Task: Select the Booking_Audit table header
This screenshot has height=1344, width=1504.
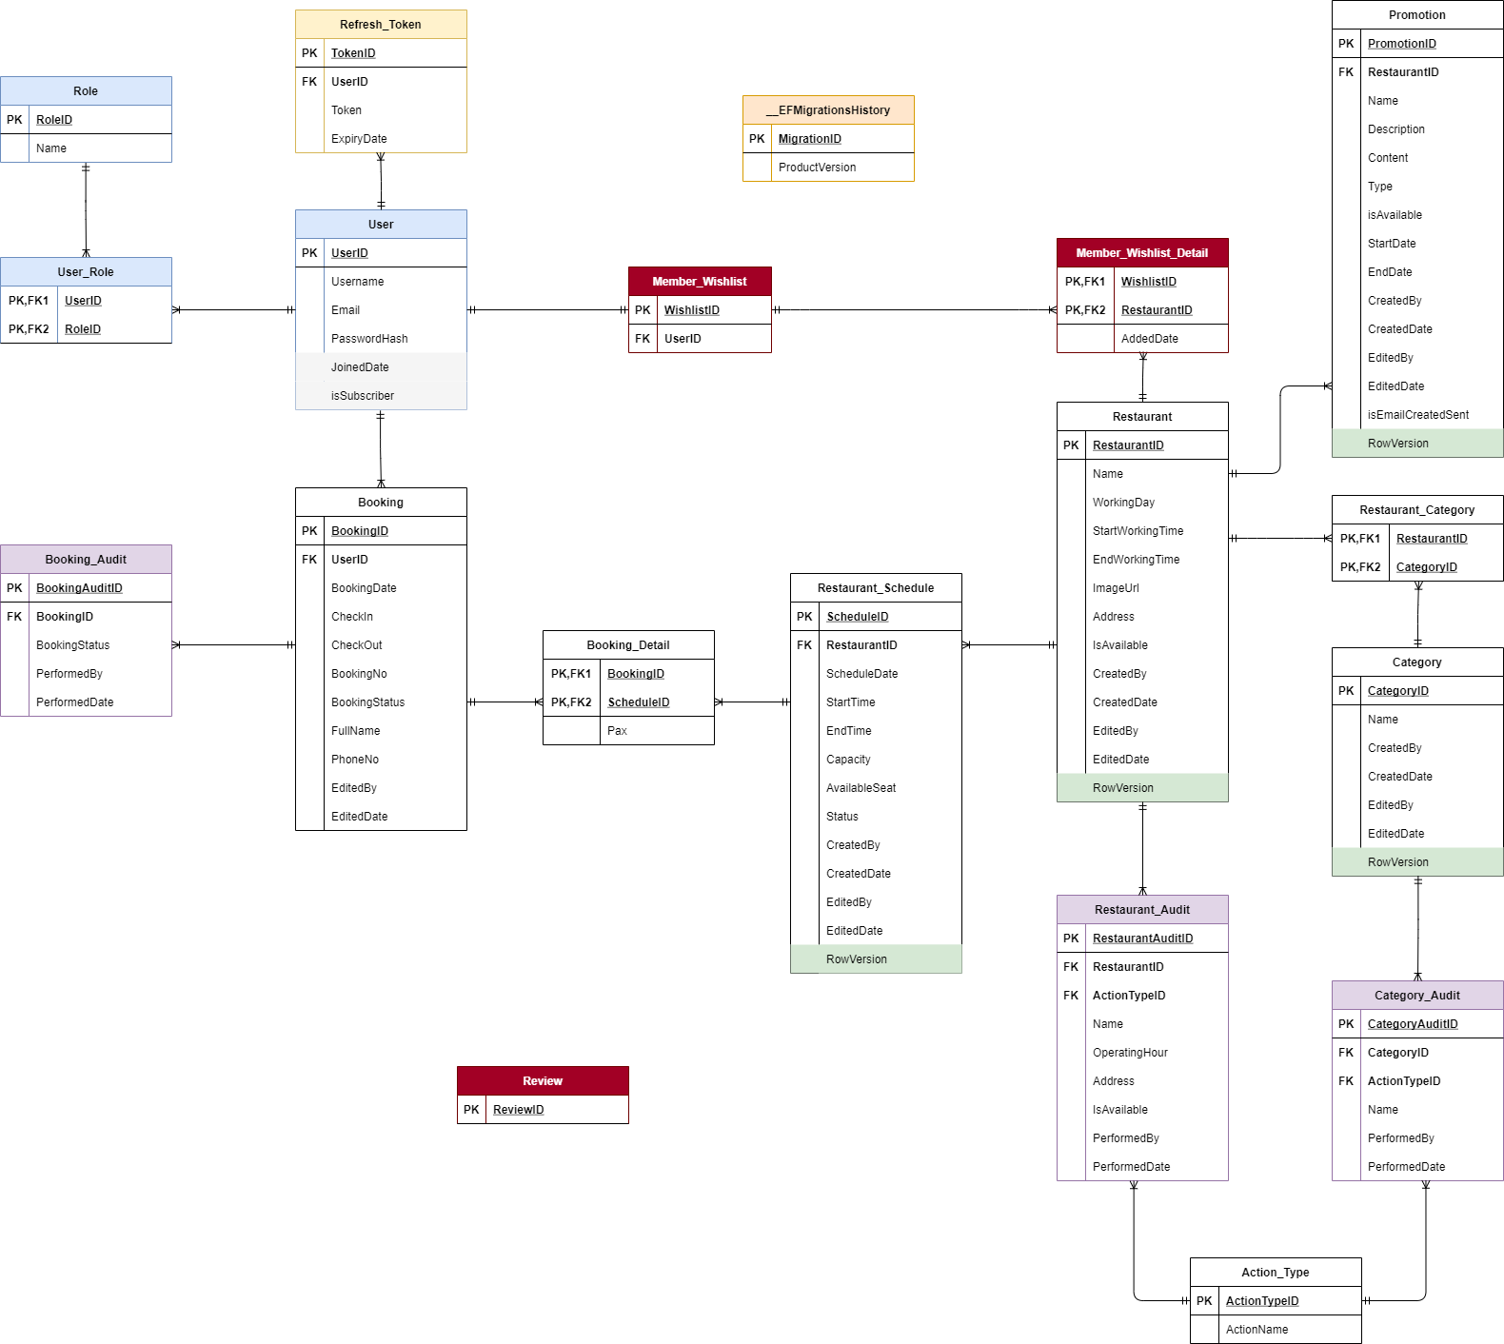Action: coord(86,560)
